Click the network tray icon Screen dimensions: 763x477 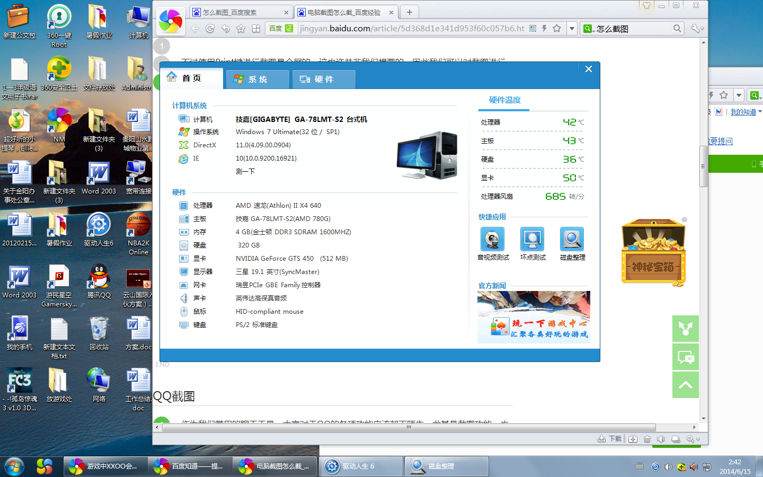coord(707,467)
